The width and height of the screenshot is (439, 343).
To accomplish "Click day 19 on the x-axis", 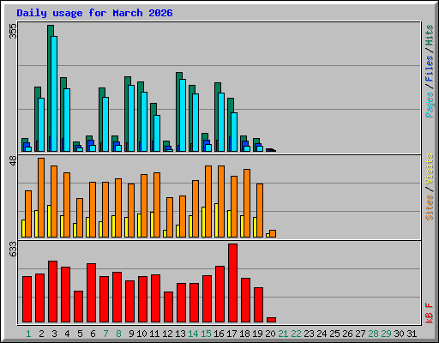I will (x=257, y=334).
